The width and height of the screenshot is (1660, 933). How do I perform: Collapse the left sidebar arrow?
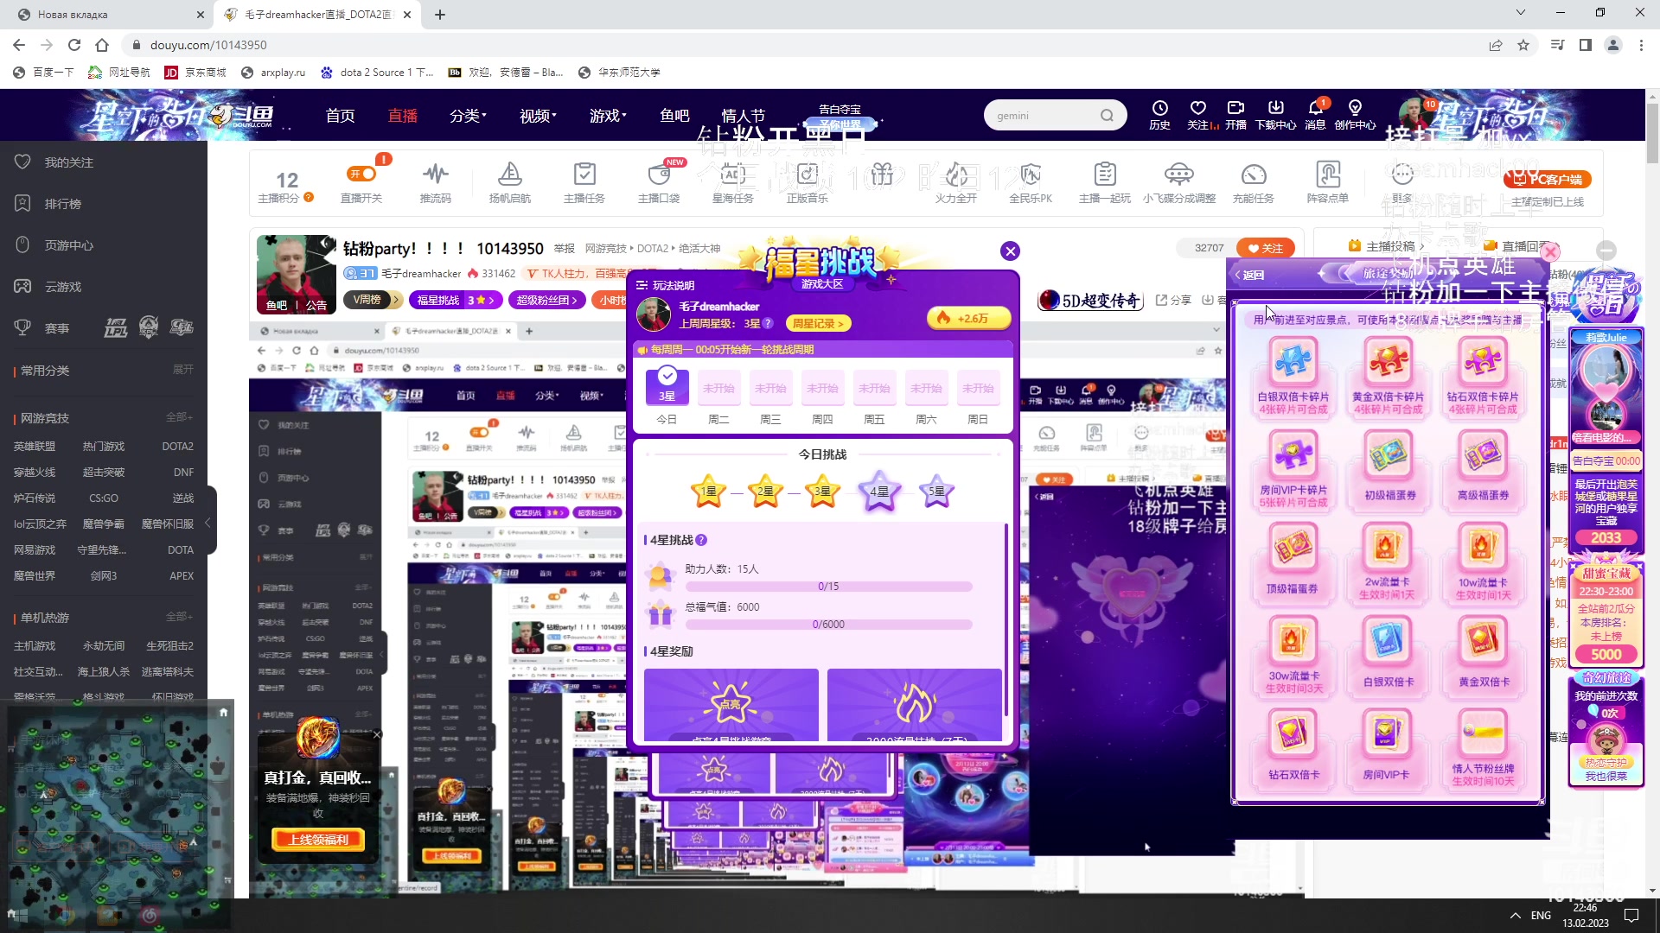(x=207, y=524)
